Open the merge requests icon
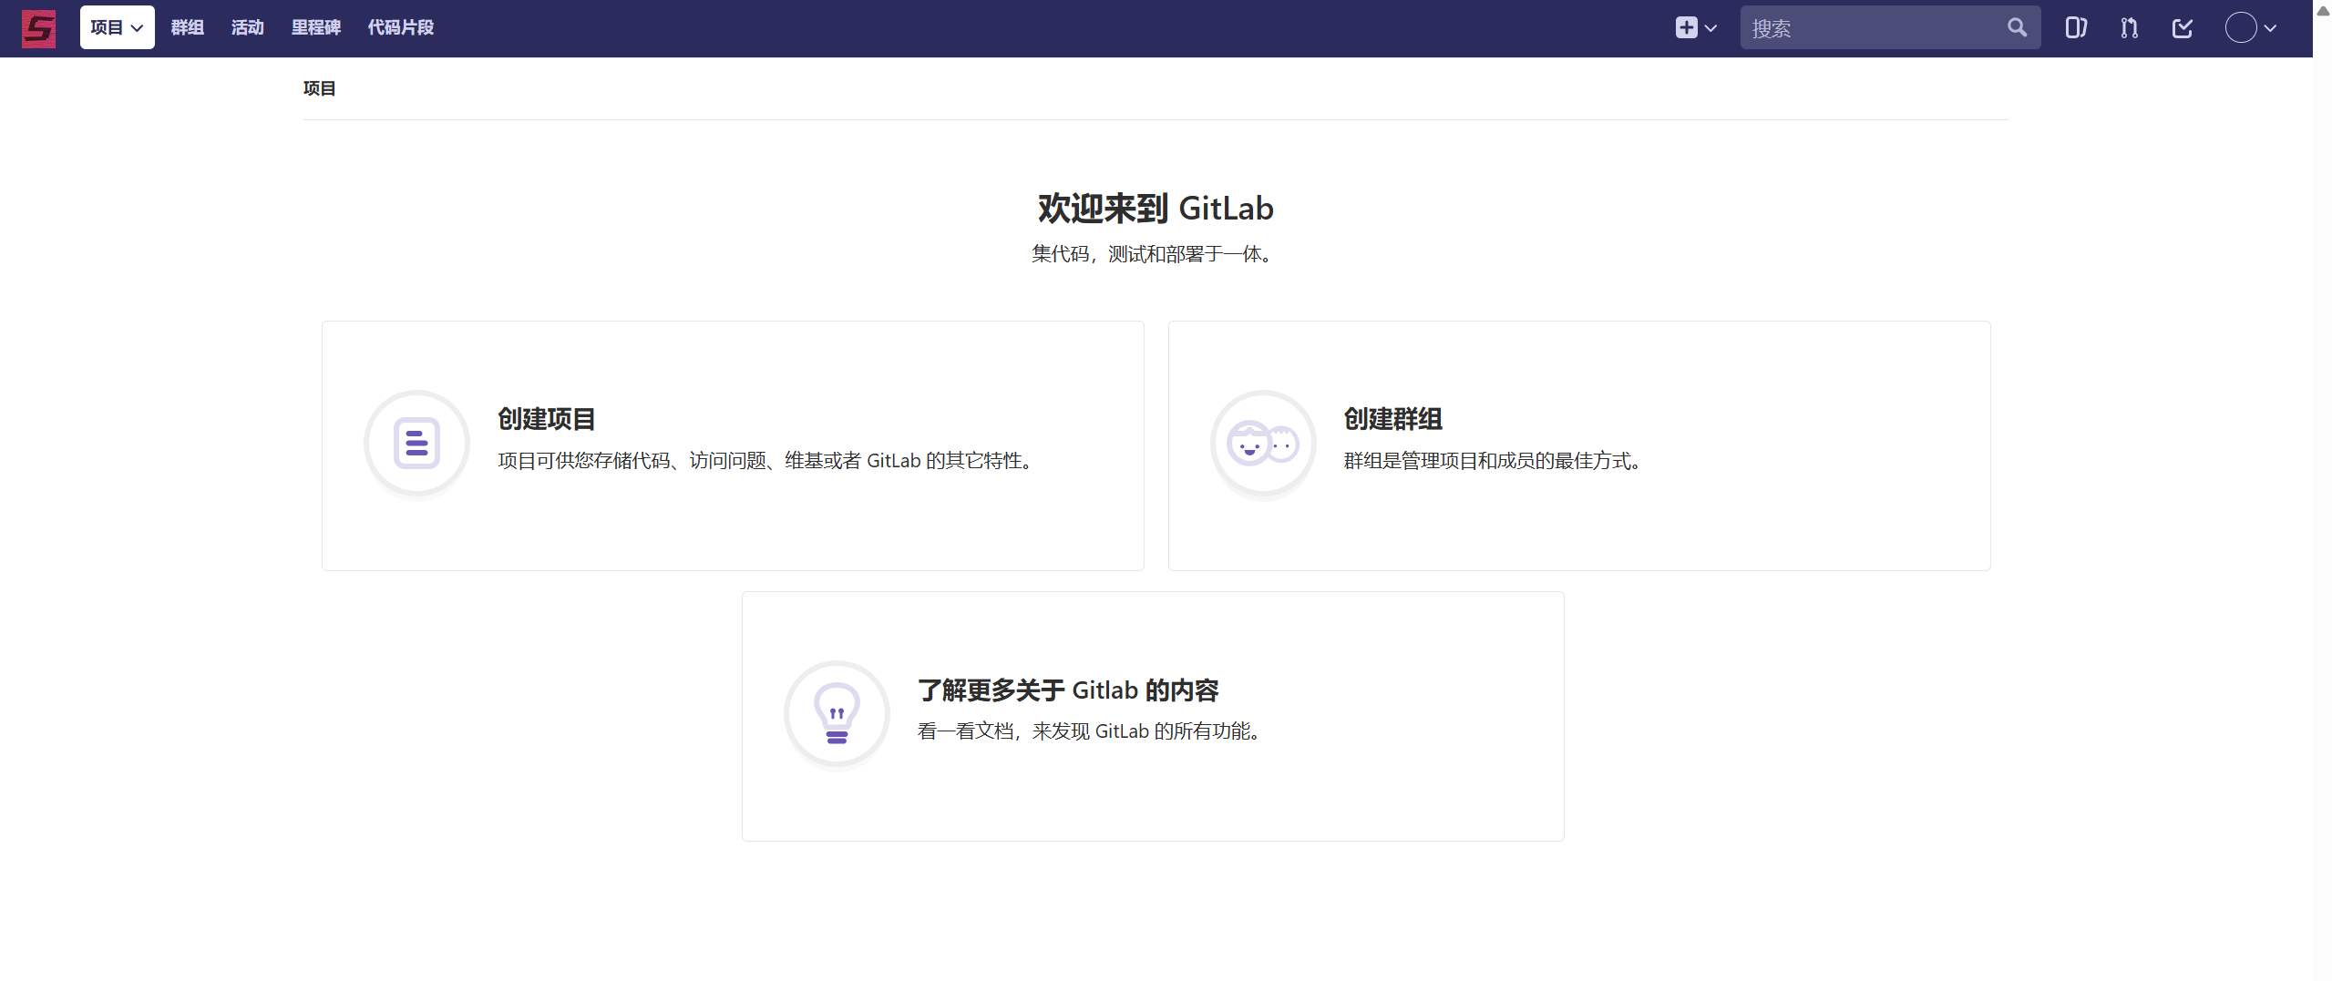The image size is (2332, 981). 2129,28
